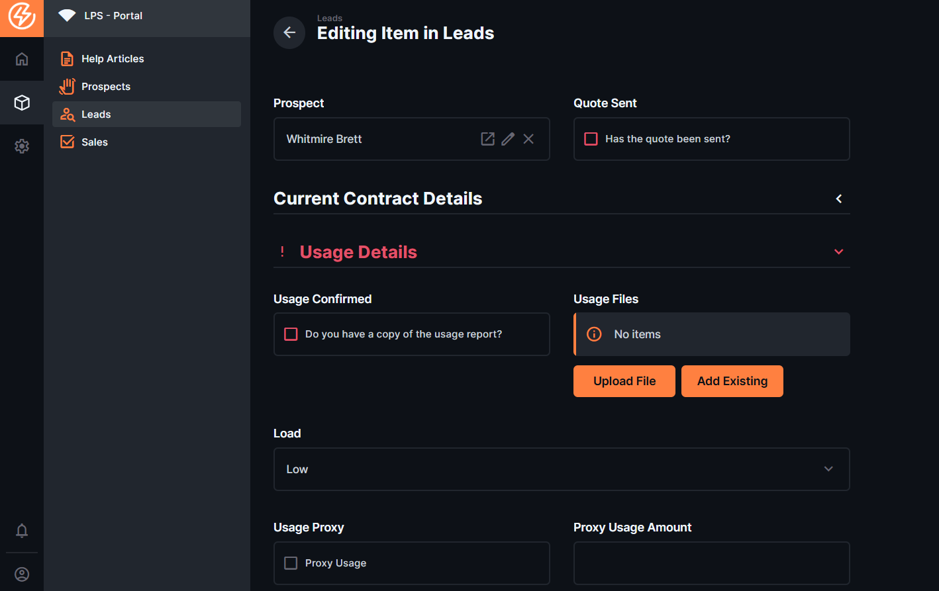The width and height of the screenshot is (939, 591).
Task: Remove the Whitmire Brett prospect
Action: (x=528, y=139)
